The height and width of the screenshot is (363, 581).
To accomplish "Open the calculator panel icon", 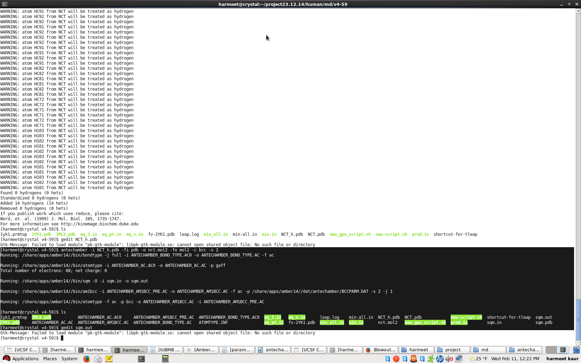I will click(x=165, y=359).
